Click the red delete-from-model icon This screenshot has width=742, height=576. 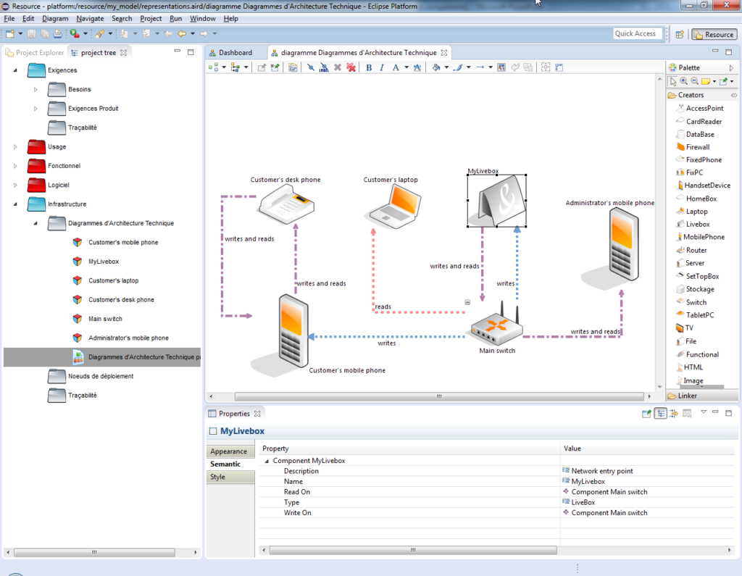(x=351, y=67)
